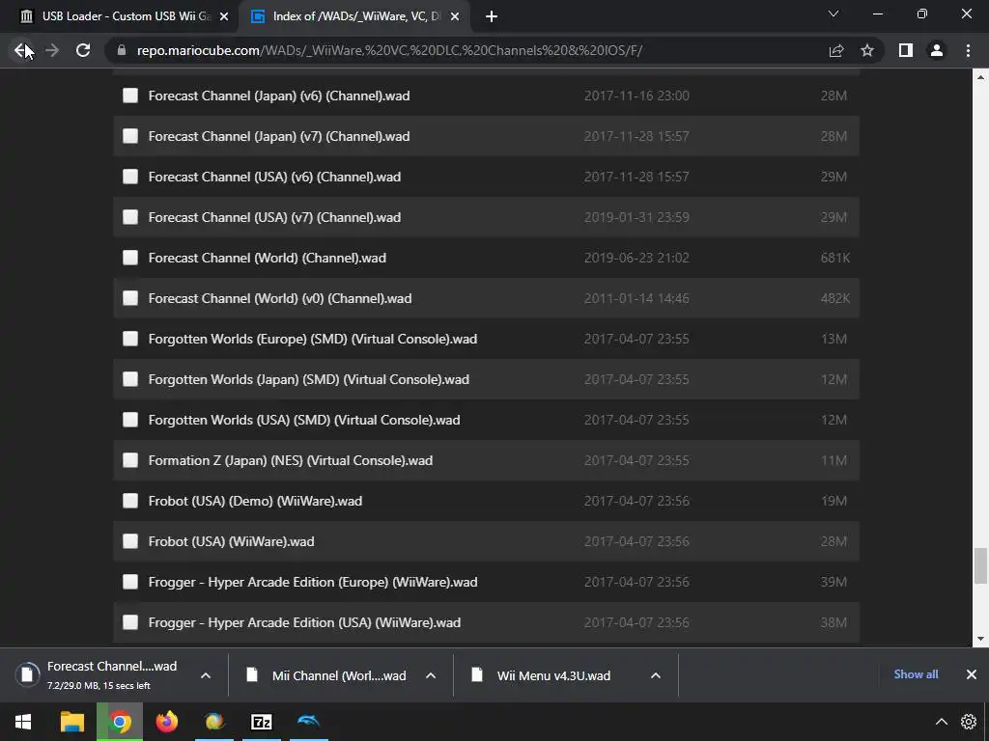Check the box for Forecast Channel (Japan) (v7)
The width and height of the screenshot is (989, 741).
pyautogui.click(x=130, y=135)
